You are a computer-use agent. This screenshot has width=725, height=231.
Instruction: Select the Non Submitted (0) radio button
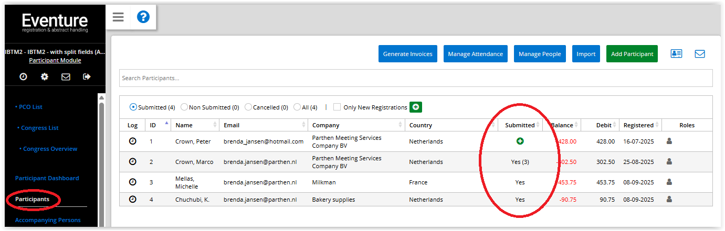click(x=184, y=107)
